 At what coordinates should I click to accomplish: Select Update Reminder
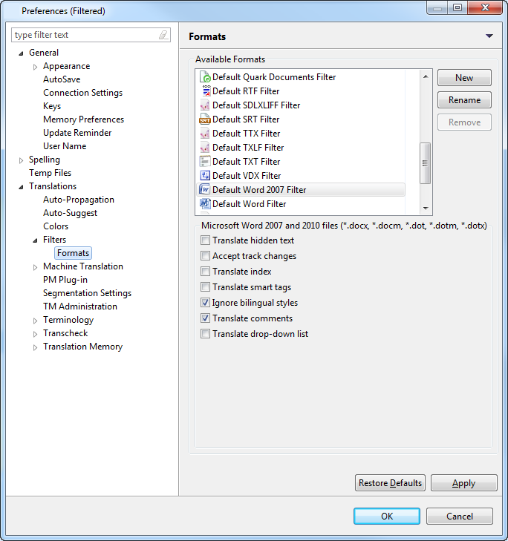77,133
